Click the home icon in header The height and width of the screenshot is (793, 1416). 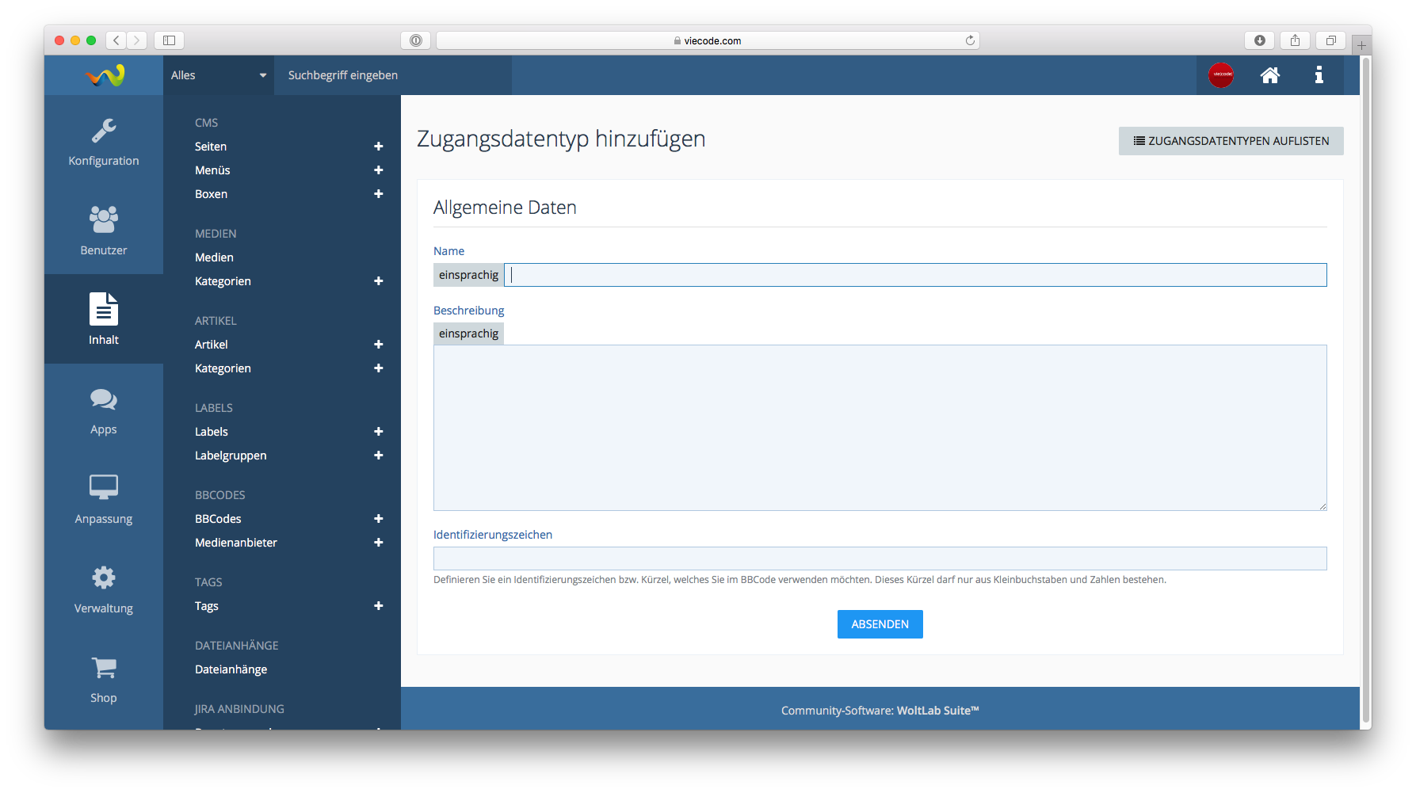1269,75
